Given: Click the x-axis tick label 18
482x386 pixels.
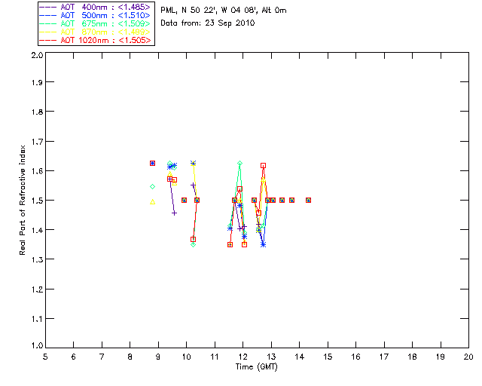Looking at the screenshot, I should click(x=413, y=357).
